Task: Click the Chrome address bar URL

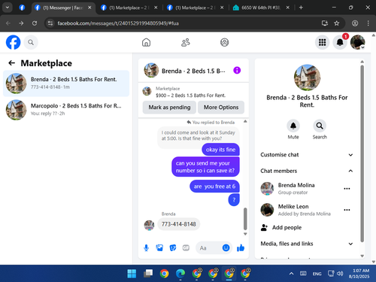Action: (x=118, y=23)
